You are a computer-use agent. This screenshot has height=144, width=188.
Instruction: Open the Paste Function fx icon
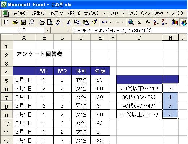click(148, 22)
